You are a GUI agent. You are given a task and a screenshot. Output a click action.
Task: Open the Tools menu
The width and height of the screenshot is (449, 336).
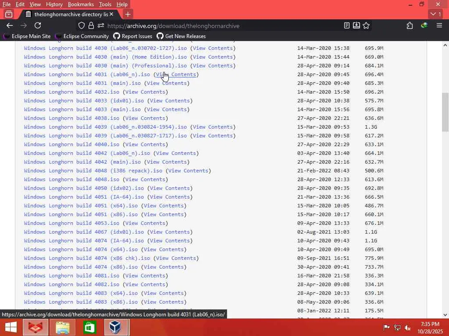point(105,4)
